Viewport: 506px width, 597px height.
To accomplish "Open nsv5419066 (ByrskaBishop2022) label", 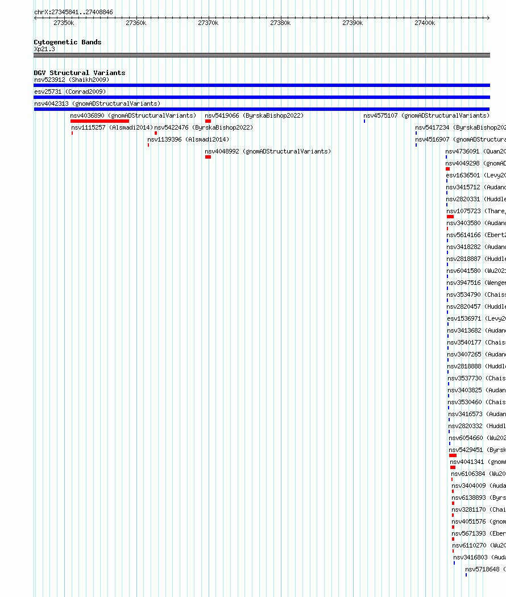I will pyautogui.click(x=254, y=116).
